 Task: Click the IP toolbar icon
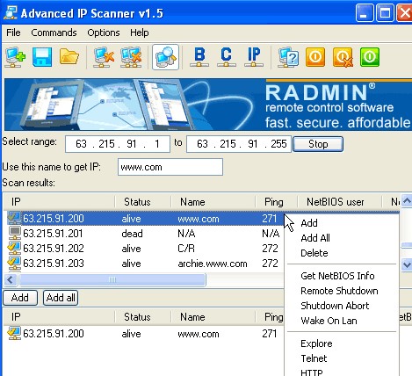254,57
